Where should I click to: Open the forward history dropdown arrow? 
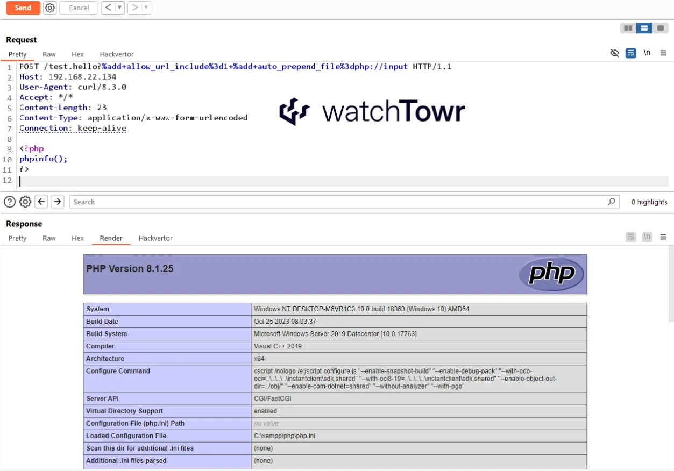tap(146, 8)
